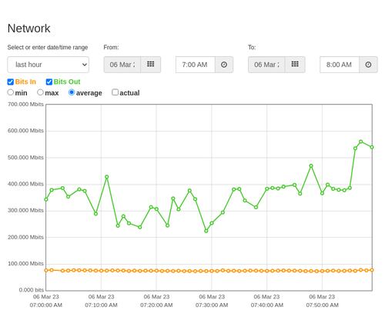Click the Bits Out point near 470 Mbits at 07:48
The height and width of the screenshot is (310, 385).
(x=311, y=166)
